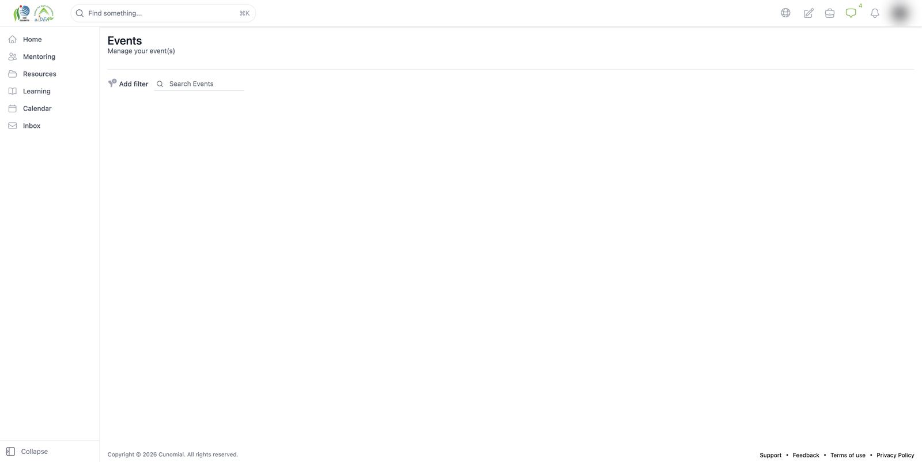Navigate to Learning section
The width and height of the screenshot is (922, 462).
[37, 91]
